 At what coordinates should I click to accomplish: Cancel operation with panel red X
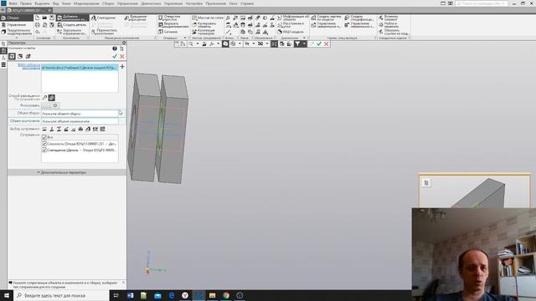pos(122,56)
